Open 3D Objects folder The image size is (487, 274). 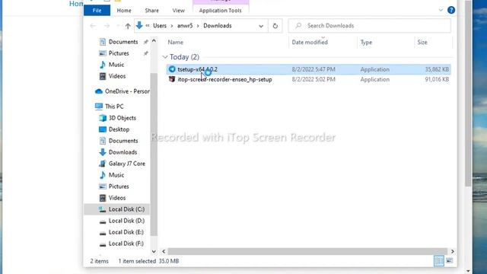click(122, 118)
